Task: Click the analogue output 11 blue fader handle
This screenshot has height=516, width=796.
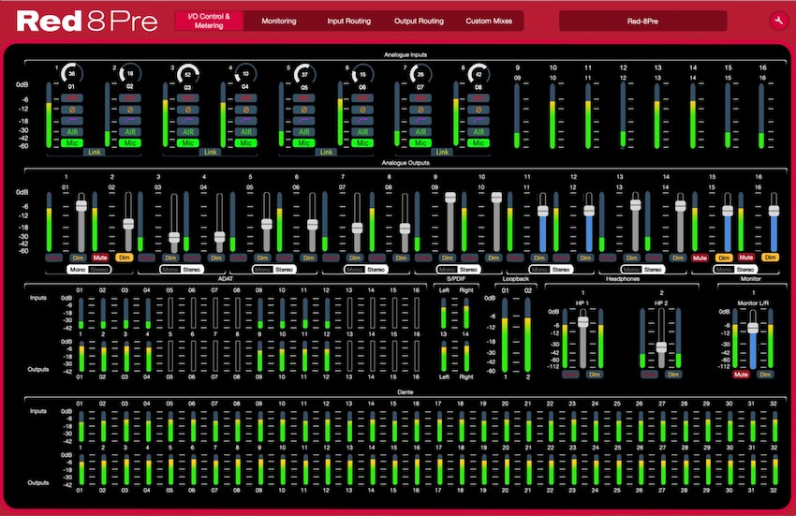Action: coord(542,211)
